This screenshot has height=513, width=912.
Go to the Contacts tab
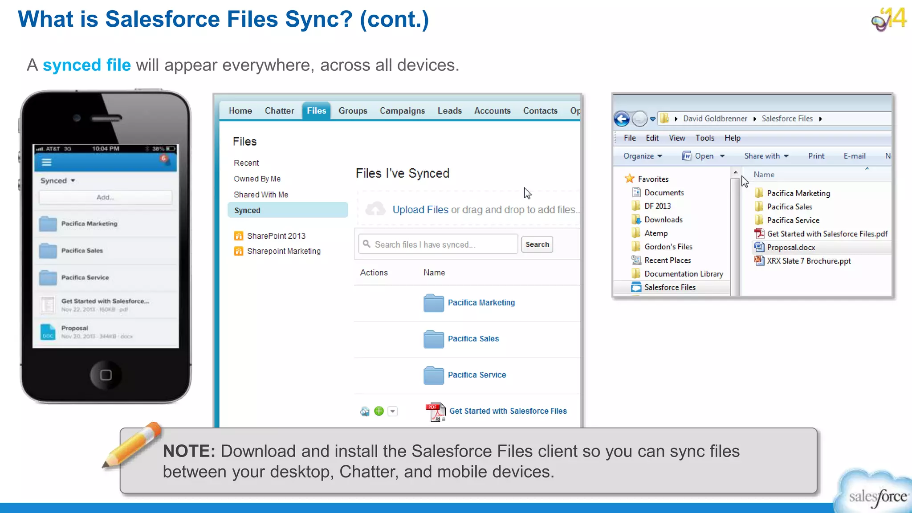tap(540, 111)
